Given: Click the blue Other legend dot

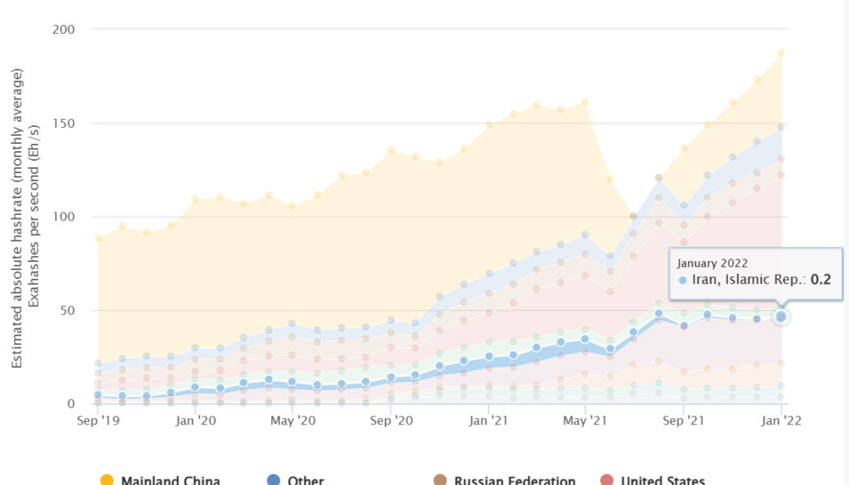Looking at the screenshot, I should click(x=274, y=480).
